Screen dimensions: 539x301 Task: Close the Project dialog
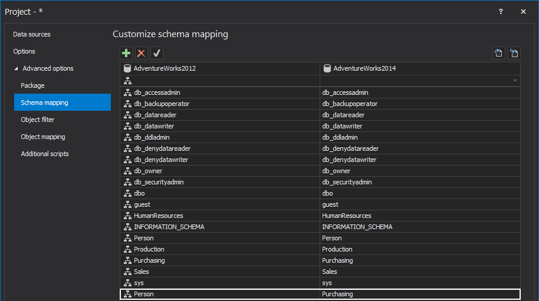[523, 12]
